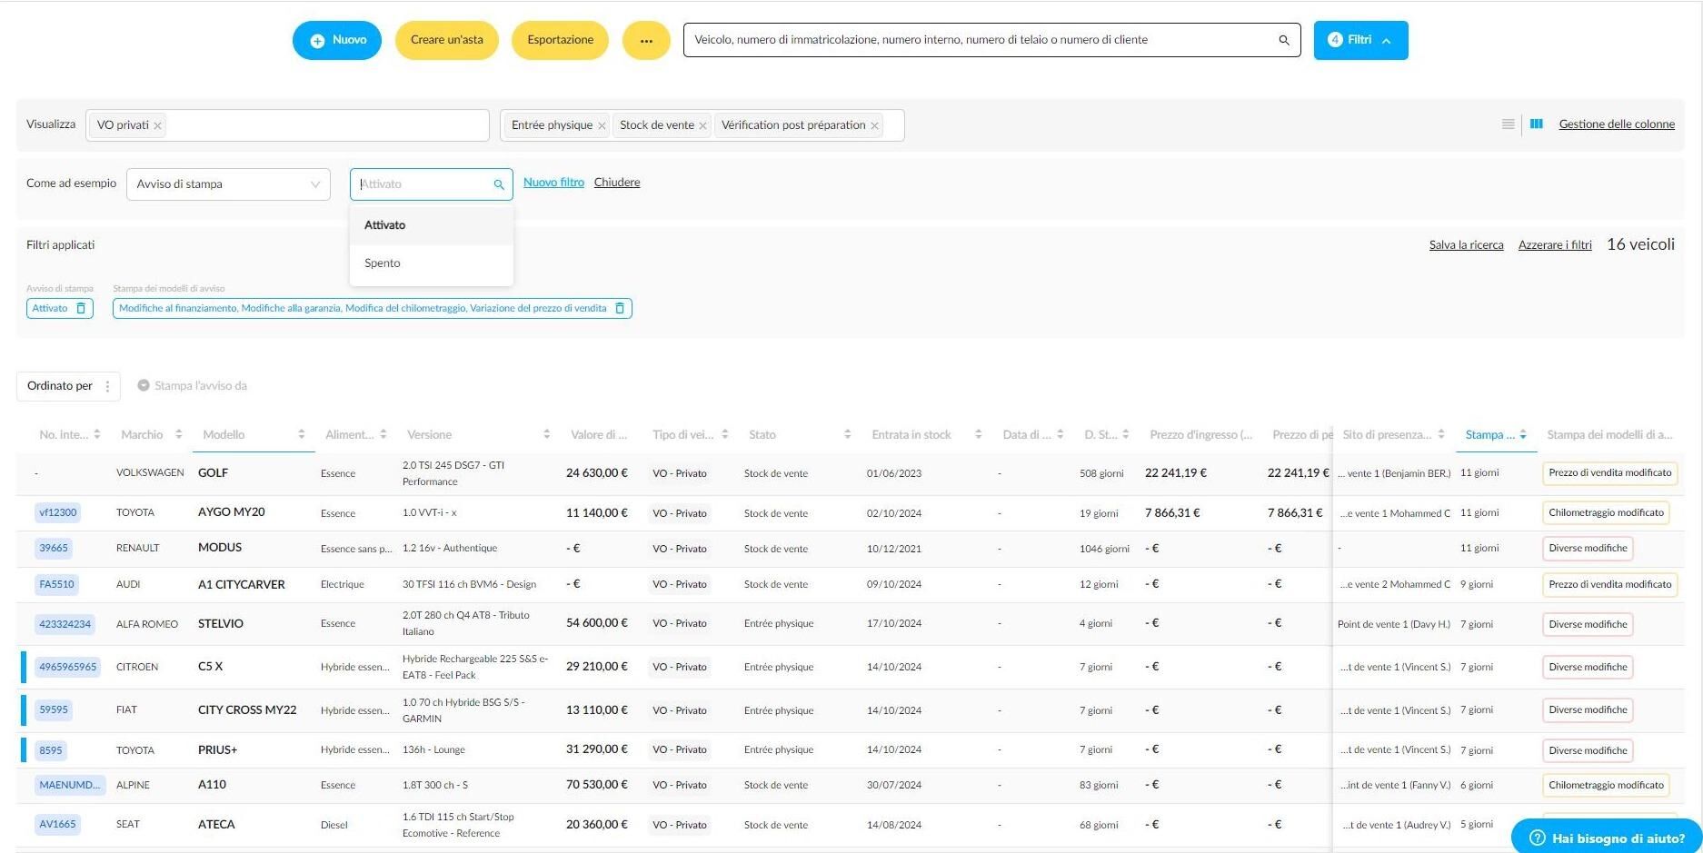The height and width of the screenshot is (853, 1703).
Task: Click the search magnifier icon in vehicle search
Action: [1283, 40]
